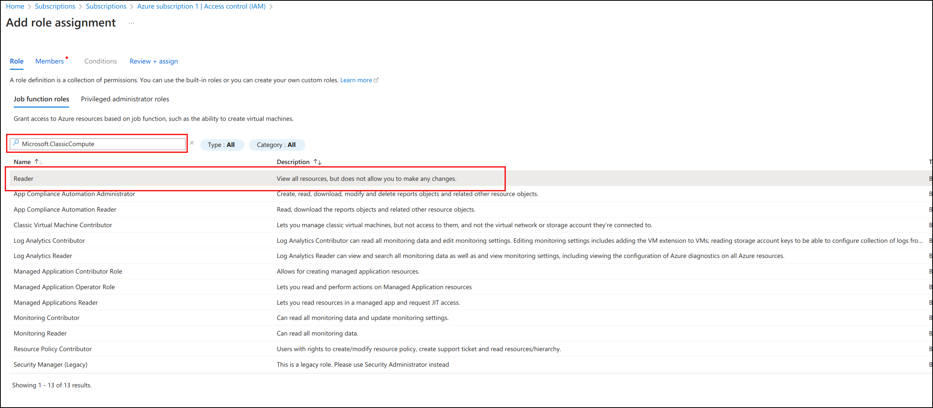Click in the Microsoft.ClassicCompute search field
Screen dimensions: 933x408
(102, 144)
